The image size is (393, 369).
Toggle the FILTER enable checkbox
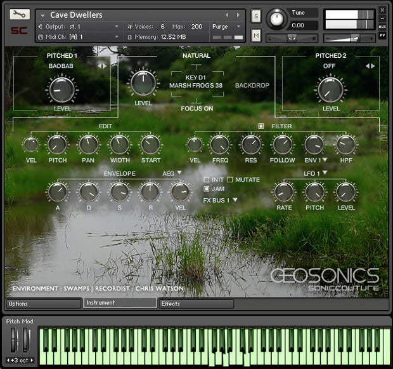[x=261, y=126]
